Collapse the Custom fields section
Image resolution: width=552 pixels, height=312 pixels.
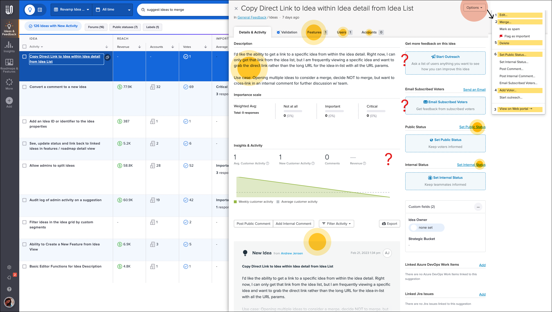click(478, 207)
